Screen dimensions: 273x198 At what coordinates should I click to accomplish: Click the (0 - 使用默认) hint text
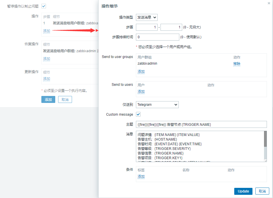point(191,37)
